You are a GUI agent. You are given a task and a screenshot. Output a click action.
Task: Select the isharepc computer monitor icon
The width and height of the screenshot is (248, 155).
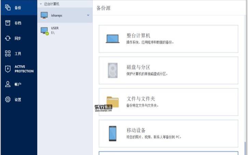[x=44, y=15]
